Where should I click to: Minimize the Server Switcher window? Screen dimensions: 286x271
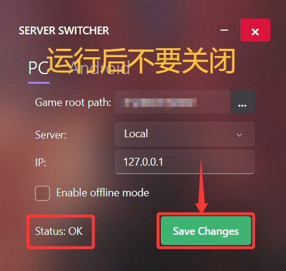pyautogui.click(x=224, y=30)
